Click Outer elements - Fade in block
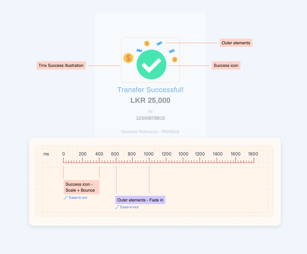307x254 pixels. pyautogui.click(x=140, y=200)
